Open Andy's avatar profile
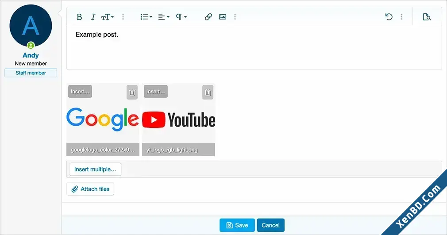Image resolution: width=447 pixels, height=235 pixels. click(31, 26)
